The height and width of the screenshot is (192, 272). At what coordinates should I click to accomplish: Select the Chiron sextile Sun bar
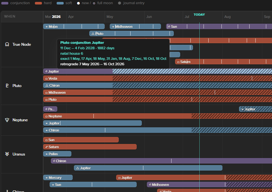pyautogui.click(x=93, y=185)
